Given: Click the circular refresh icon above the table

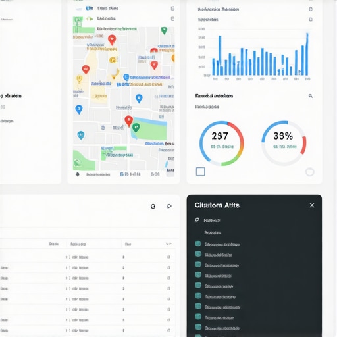Looking at the screenshot, I should (153, 206).
